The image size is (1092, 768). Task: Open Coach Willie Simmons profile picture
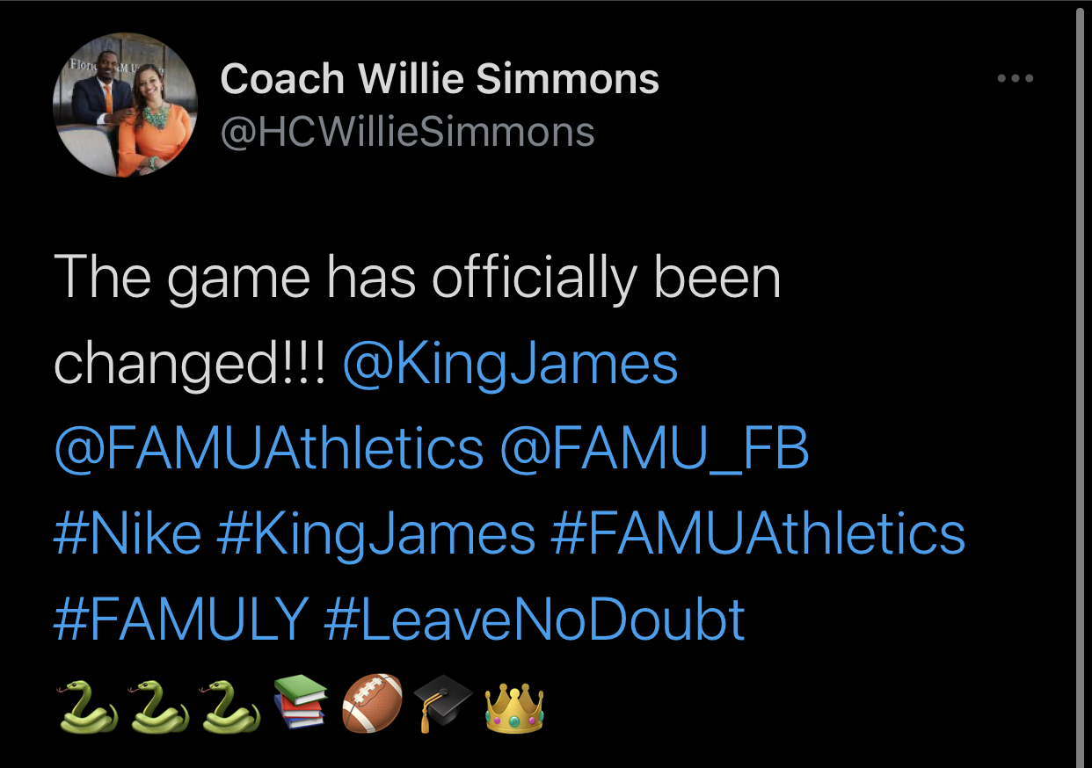click(125, 105)
